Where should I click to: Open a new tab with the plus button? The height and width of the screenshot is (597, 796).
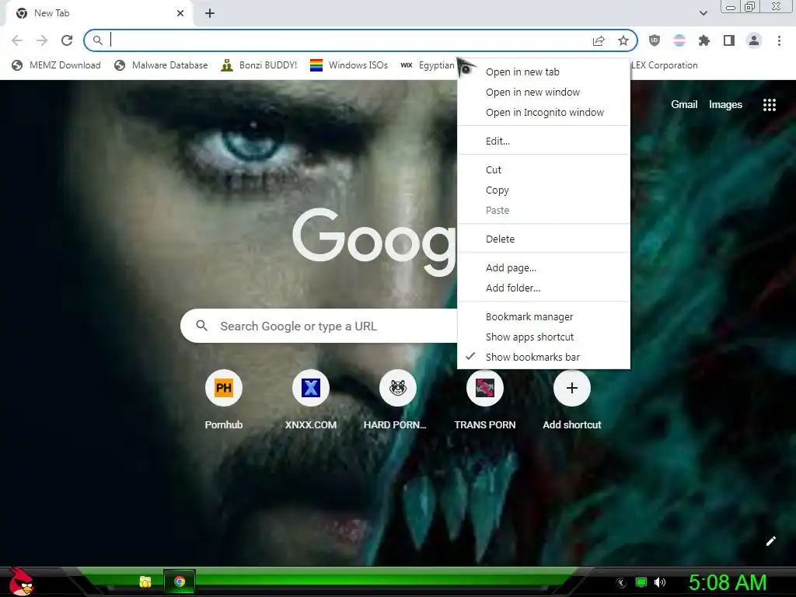[210, 13]
